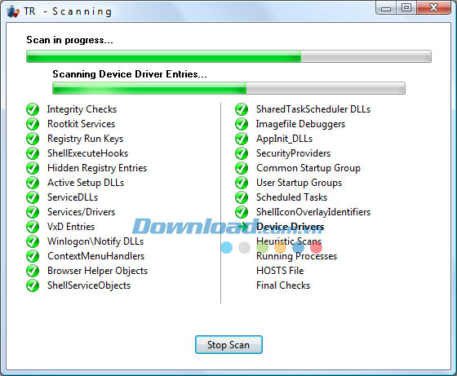Click the overall scan progress bar
Image resolution: width=457 pixels, height=376 pixels.
pyautogui.click(x=228, y=56)
